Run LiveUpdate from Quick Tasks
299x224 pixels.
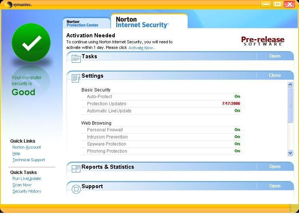[27, 178]
